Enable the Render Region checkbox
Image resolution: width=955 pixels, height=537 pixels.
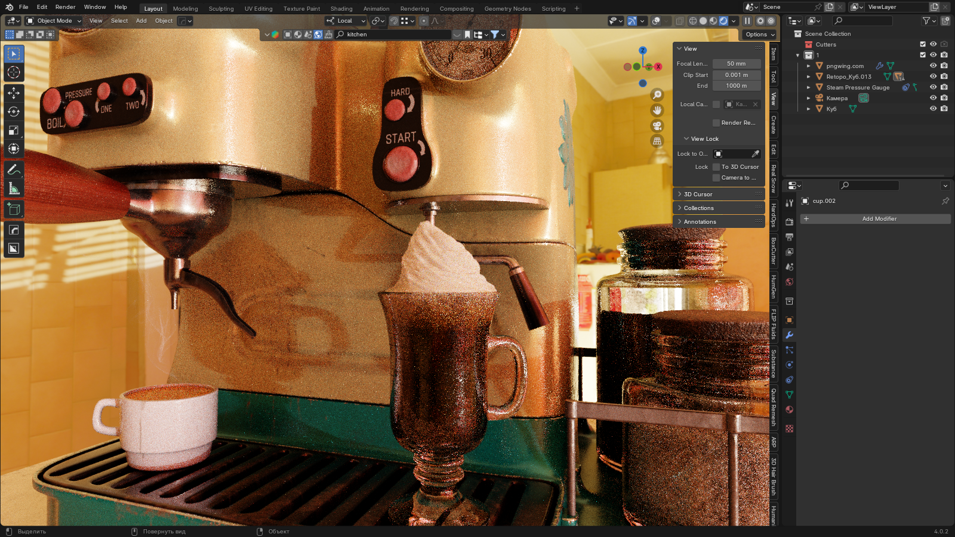click(716, 123)
